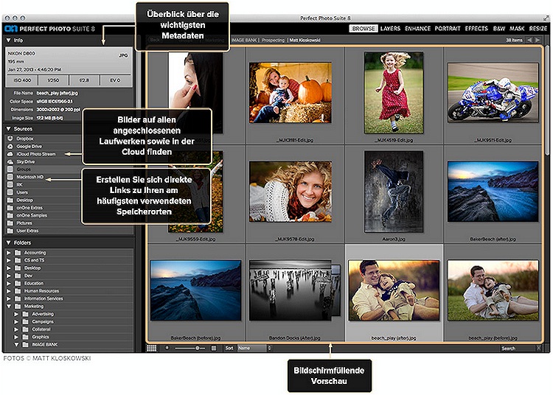Click the grid view icon in bottom bar
Image resolution: width=553 pixels, height=395 pixels.
tap(152, 348)
